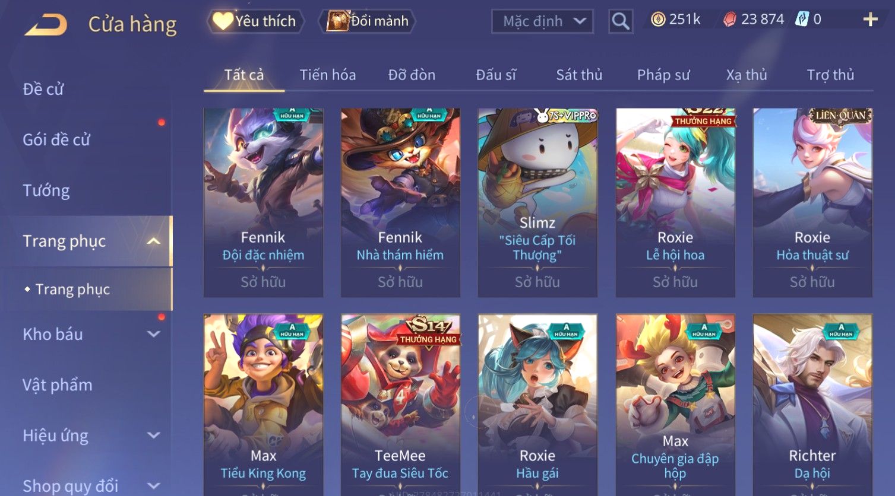Switch to the Sát thủ tab
This screenshot has height=496, width=895.
(x=579, y=75)
